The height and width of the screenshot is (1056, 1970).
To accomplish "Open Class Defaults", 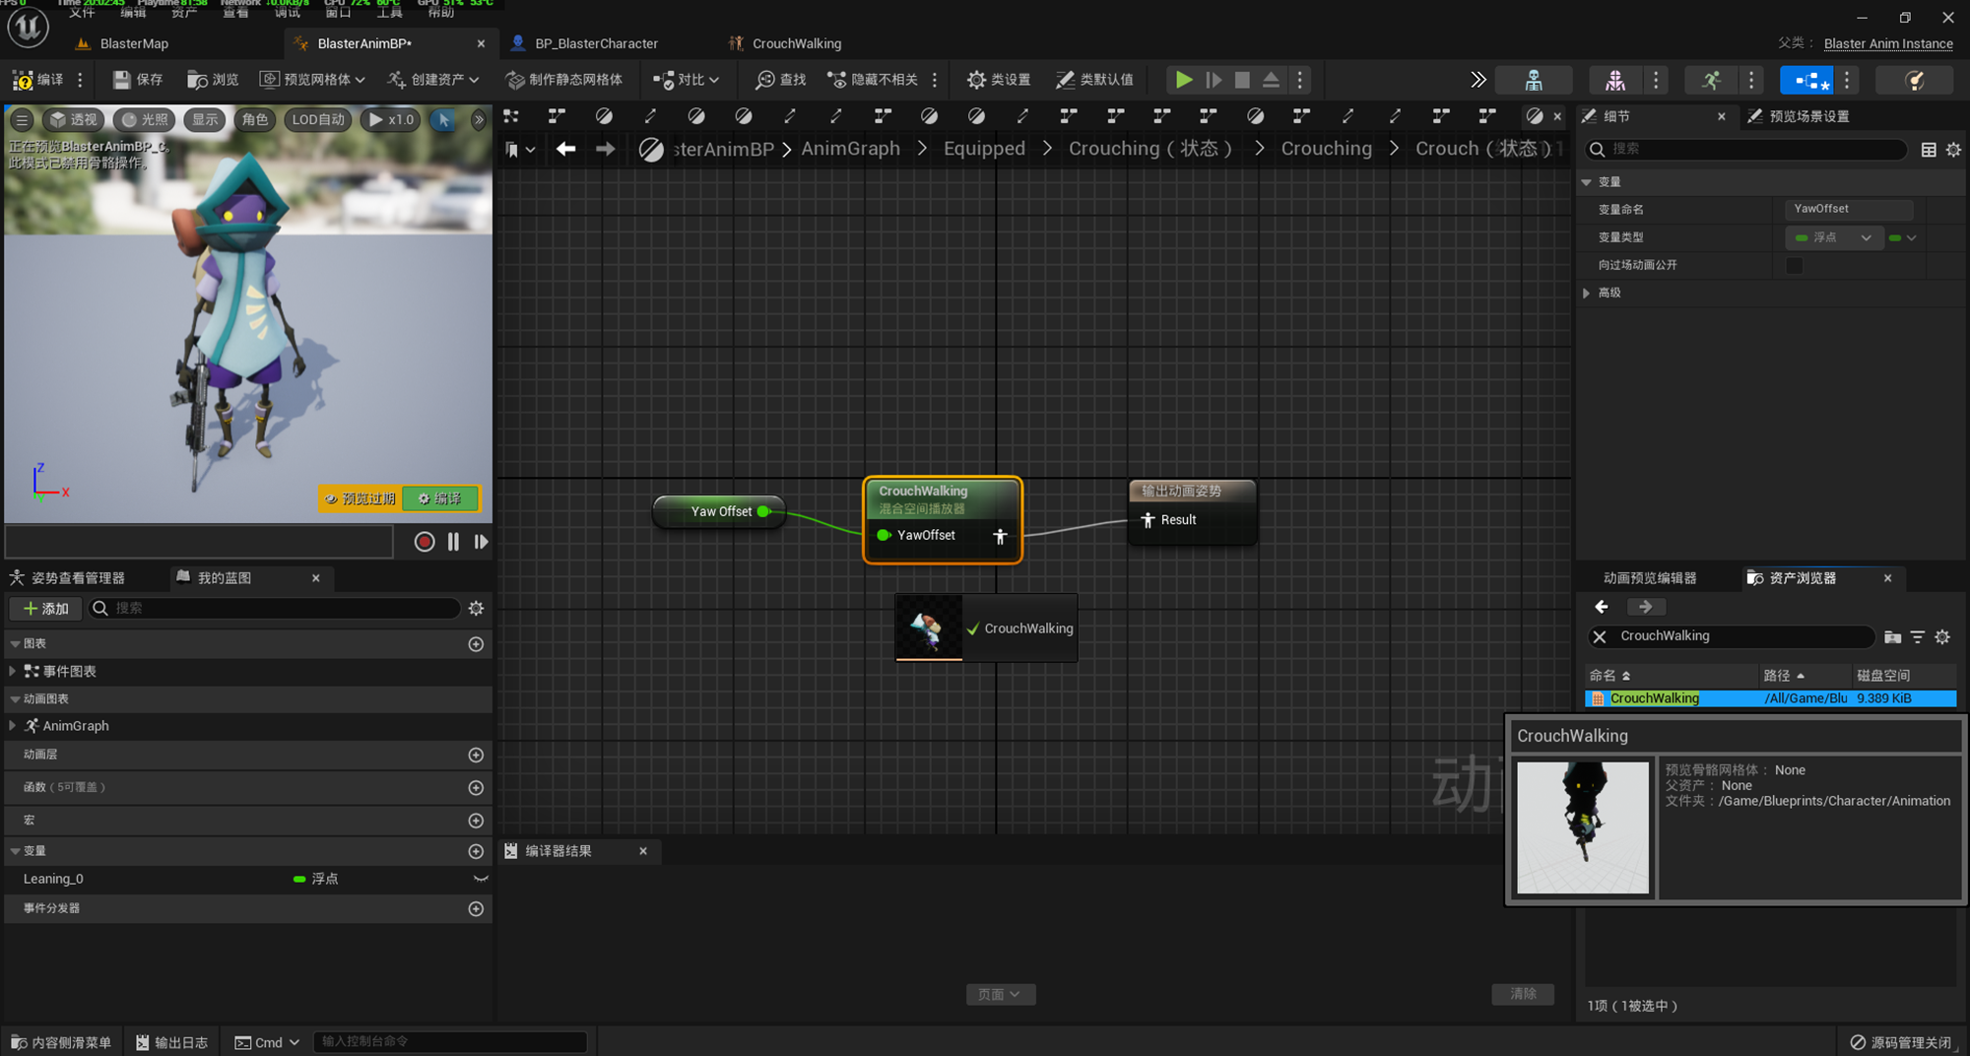I will tap(1095, 80).
